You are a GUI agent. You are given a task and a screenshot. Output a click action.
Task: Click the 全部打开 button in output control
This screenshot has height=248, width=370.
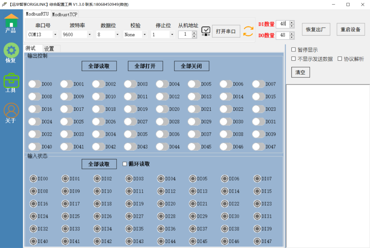point(145,66)
